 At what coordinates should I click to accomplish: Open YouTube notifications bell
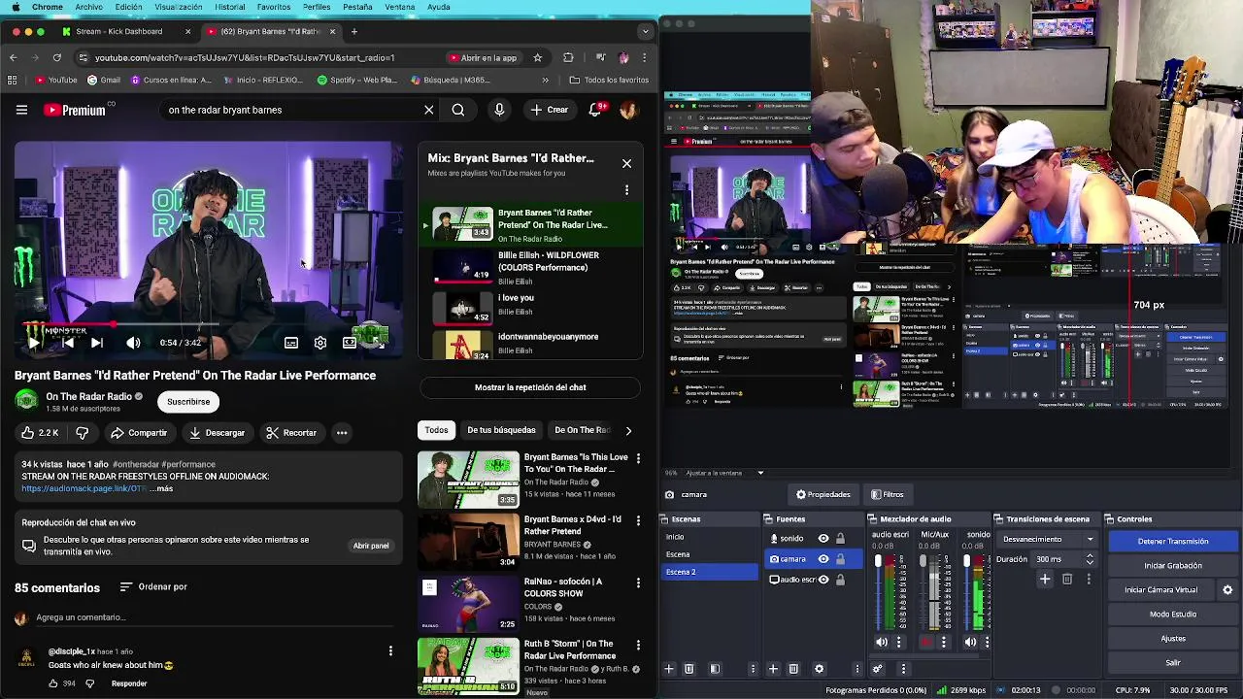click(595, 110)
